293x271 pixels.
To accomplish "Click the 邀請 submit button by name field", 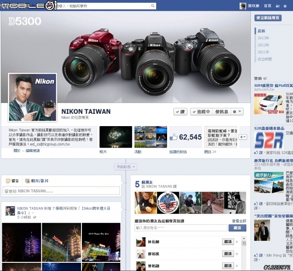I will pos(237,228).
